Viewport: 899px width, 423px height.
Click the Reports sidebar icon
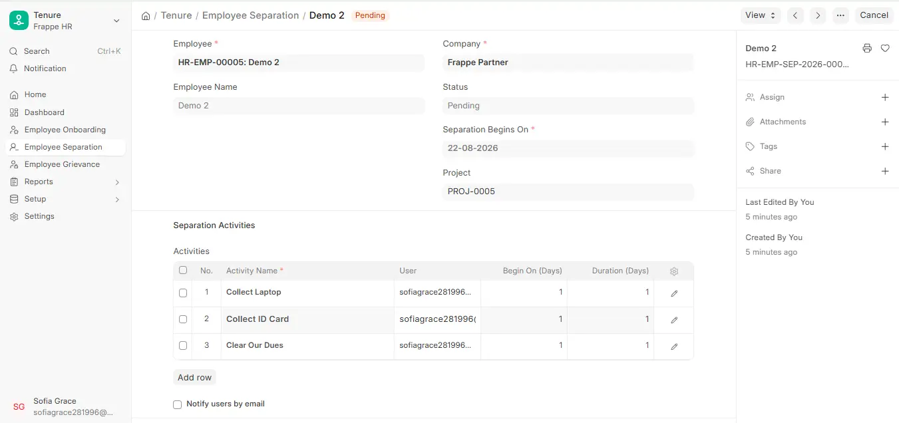(14, 182)
